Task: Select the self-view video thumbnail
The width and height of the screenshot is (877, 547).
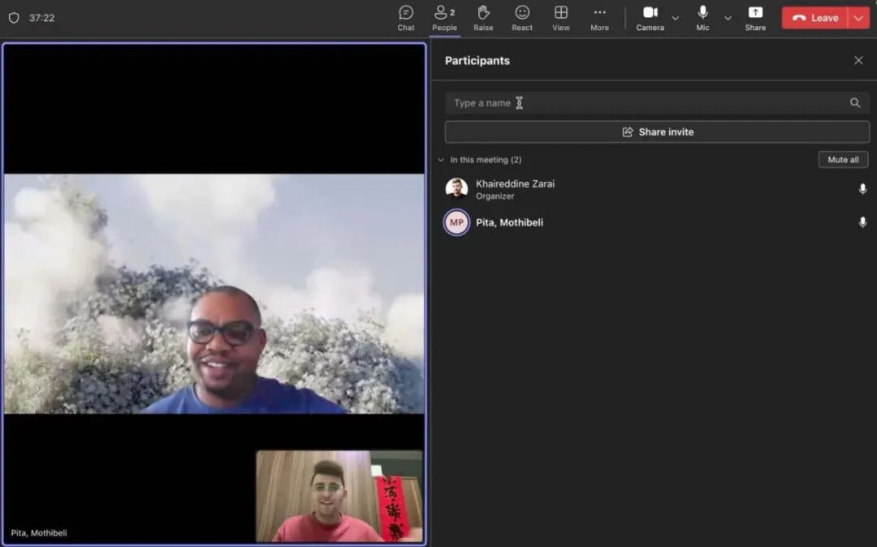Action: (339, 496)
